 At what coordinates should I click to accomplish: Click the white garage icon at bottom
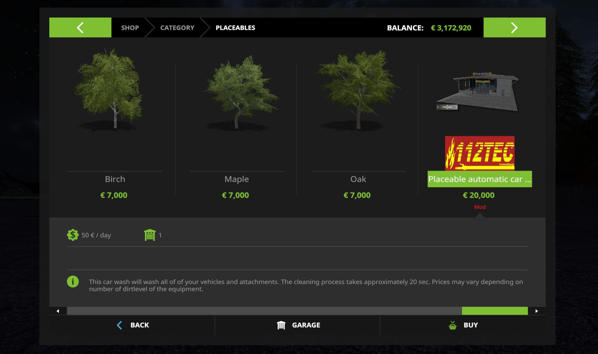click(281, 325)
